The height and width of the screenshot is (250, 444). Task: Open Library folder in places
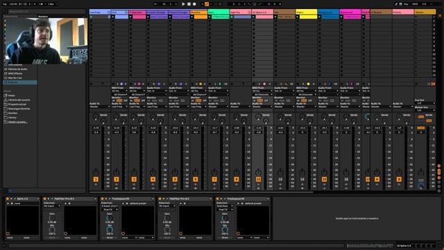pos(12,117)
